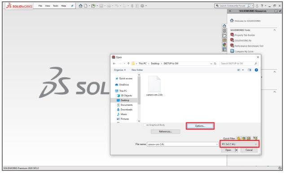Screen dimensions: 286x174
Task: Click the Refresh button in address bar
Action: (215, 63)
